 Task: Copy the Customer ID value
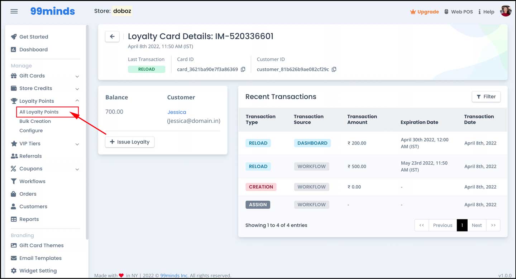click(x=334, y=69)
